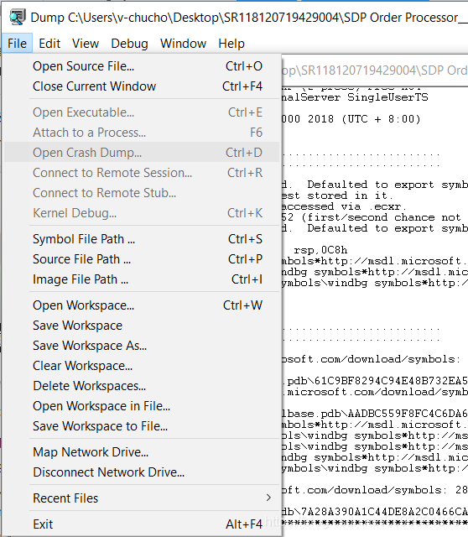Choose Open Source File...
468x537 pixels.
click(x=142, y=66)
